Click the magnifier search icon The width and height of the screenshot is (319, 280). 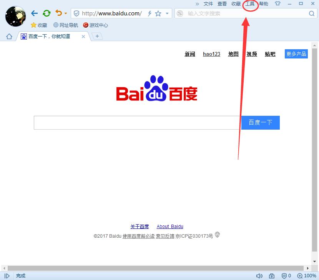pyautogui.click(x=311, y=13)
